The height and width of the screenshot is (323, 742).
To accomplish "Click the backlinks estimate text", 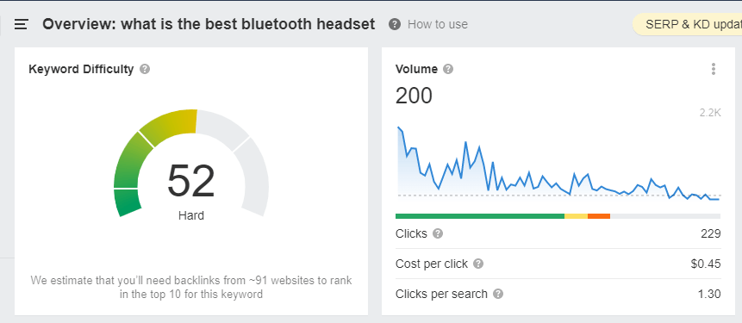I will tap(191, 287).
